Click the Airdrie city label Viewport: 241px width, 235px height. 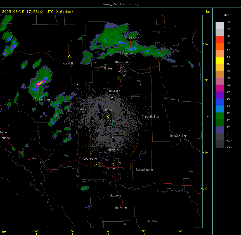[113, 150]
